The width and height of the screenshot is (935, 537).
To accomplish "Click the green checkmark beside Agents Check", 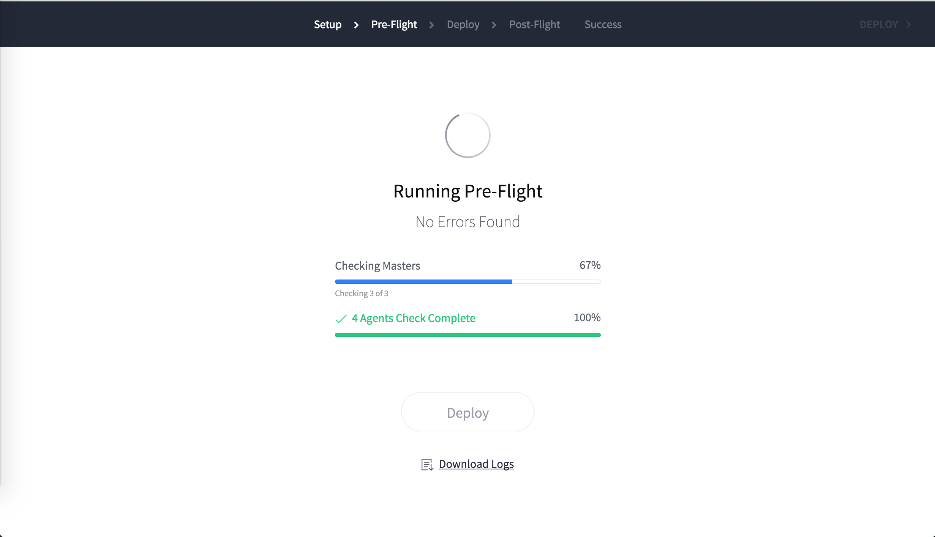I will (341, 319).
